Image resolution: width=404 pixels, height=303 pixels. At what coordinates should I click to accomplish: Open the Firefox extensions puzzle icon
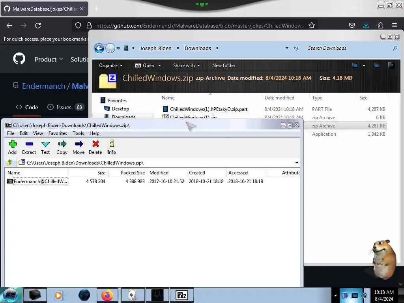pyautogui.click(x=380, y=25)
